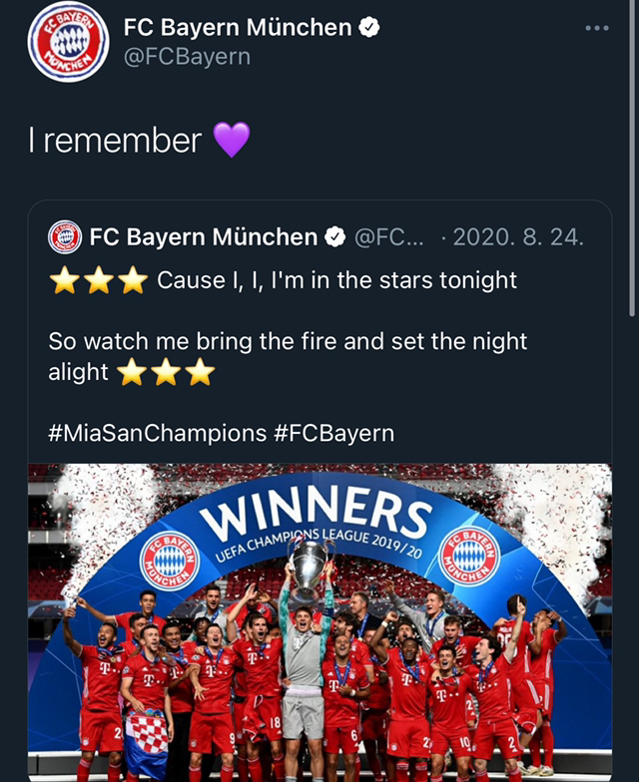Click the purple heart emoji

[232, 141]
